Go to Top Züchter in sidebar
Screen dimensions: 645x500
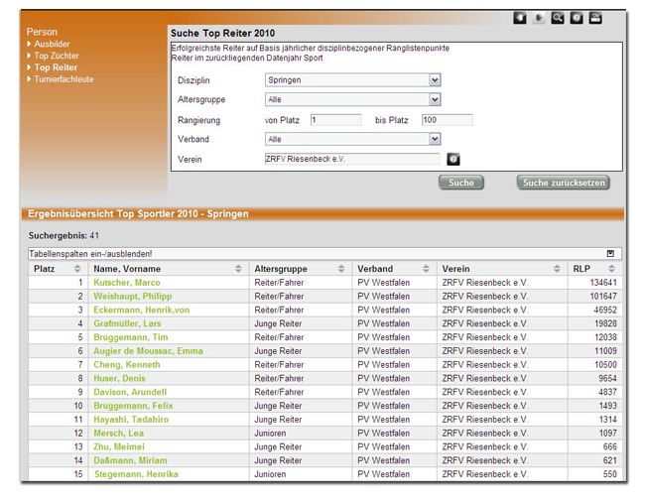(57, 57)
